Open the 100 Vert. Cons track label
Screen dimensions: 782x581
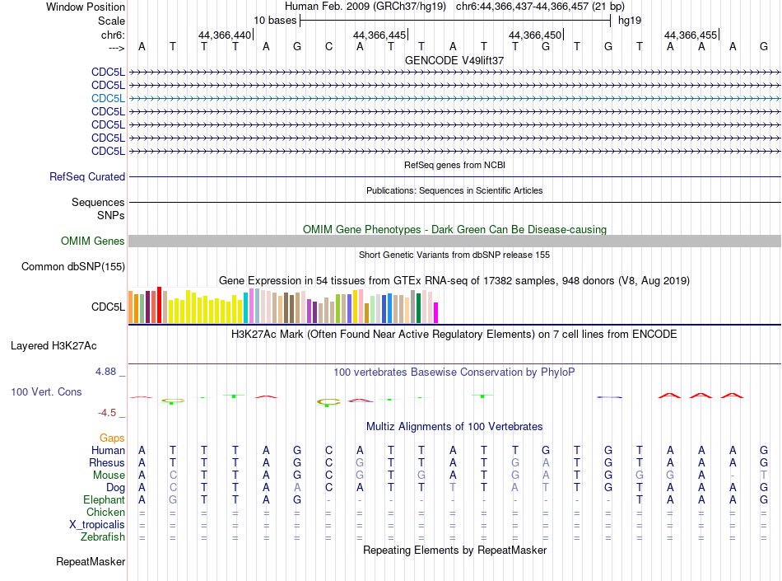(x=46, y=391)
